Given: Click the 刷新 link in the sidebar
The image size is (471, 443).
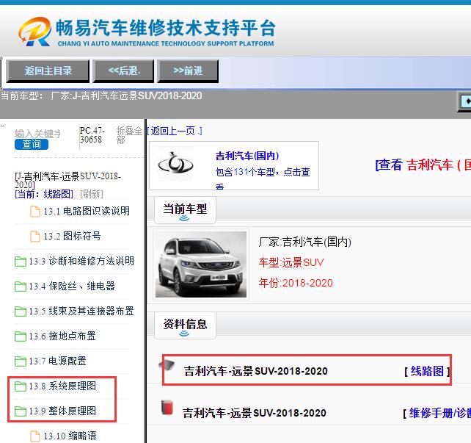Looking at the screenshot, I should click(92, 194).
